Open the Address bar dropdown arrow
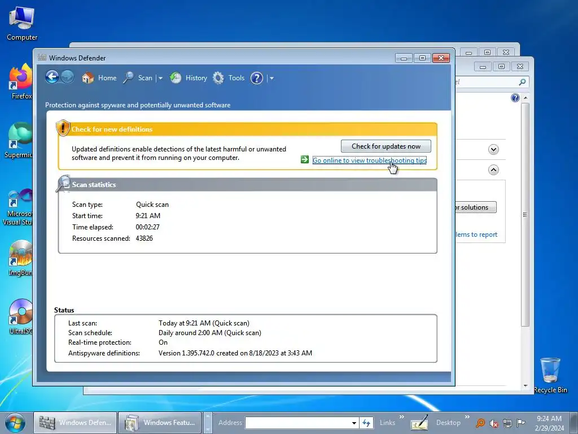This screenshot has width=578, height=434. [354, 423]
